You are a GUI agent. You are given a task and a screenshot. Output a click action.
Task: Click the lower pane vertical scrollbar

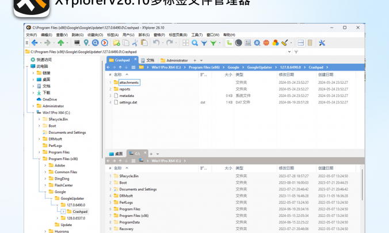click(x=362, y=185)
